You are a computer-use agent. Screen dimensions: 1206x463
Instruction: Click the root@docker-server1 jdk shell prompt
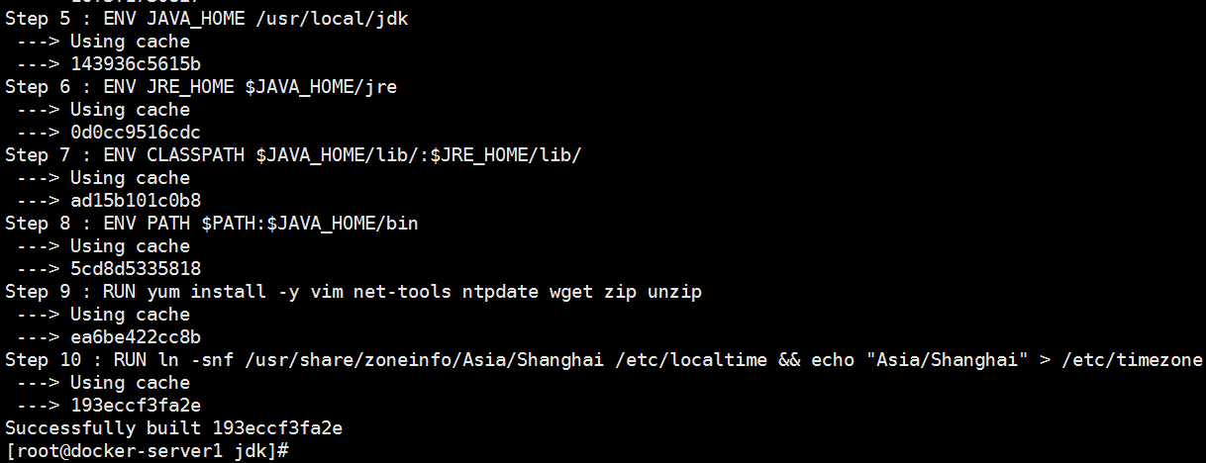click(147, 451)
